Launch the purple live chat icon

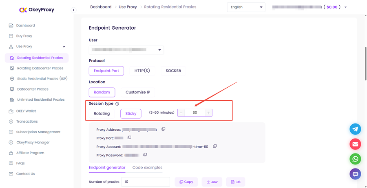[355, 174]
